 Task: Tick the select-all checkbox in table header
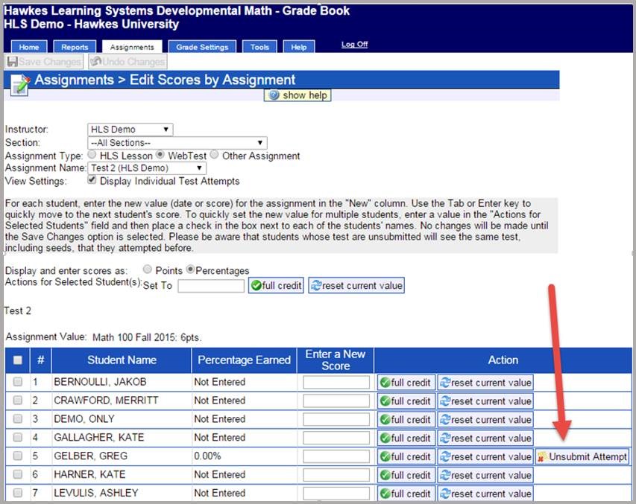(18, 360)
